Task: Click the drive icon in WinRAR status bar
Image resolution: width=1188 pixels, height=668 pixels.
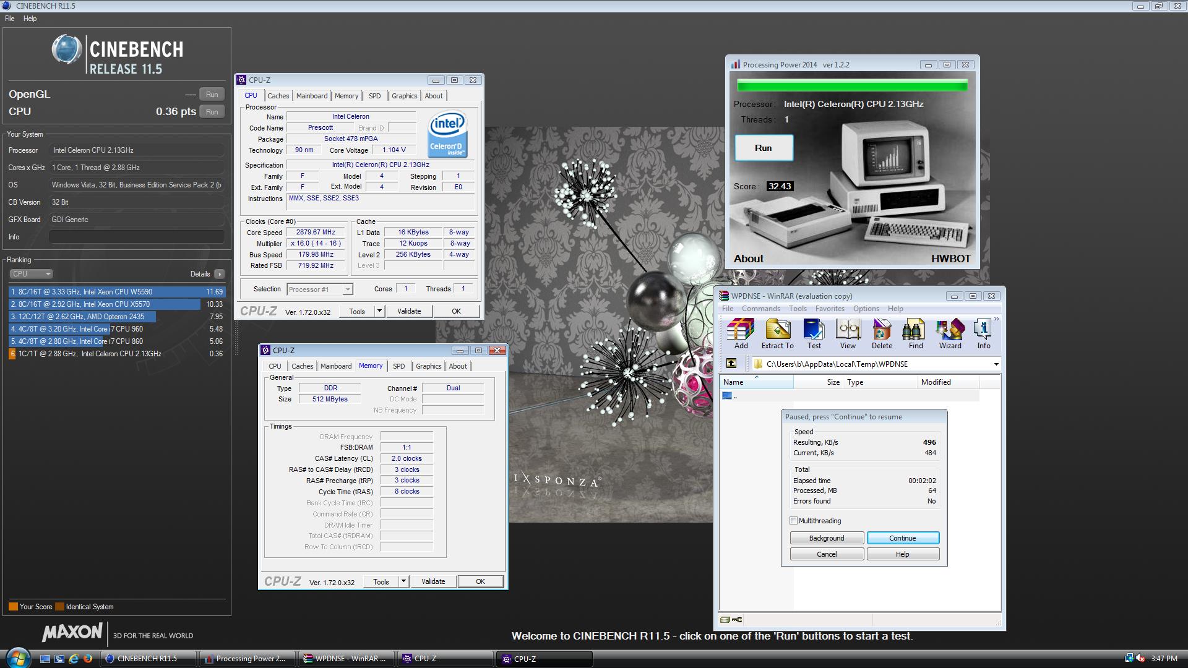Action: [x=725, y=620]
